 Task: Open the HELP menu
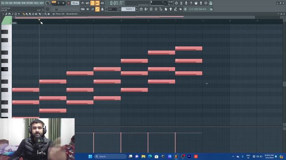tap(42, 3)
